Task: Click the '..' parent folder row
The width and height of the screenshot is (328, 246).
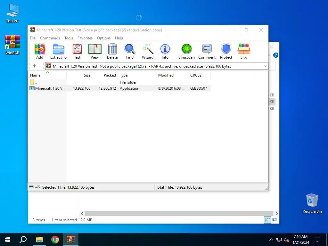Action: pos(119,82)
